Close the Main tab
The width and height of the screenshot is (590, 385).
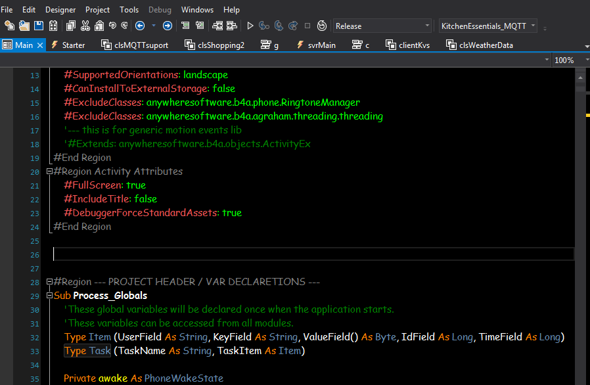coord(40,45)
